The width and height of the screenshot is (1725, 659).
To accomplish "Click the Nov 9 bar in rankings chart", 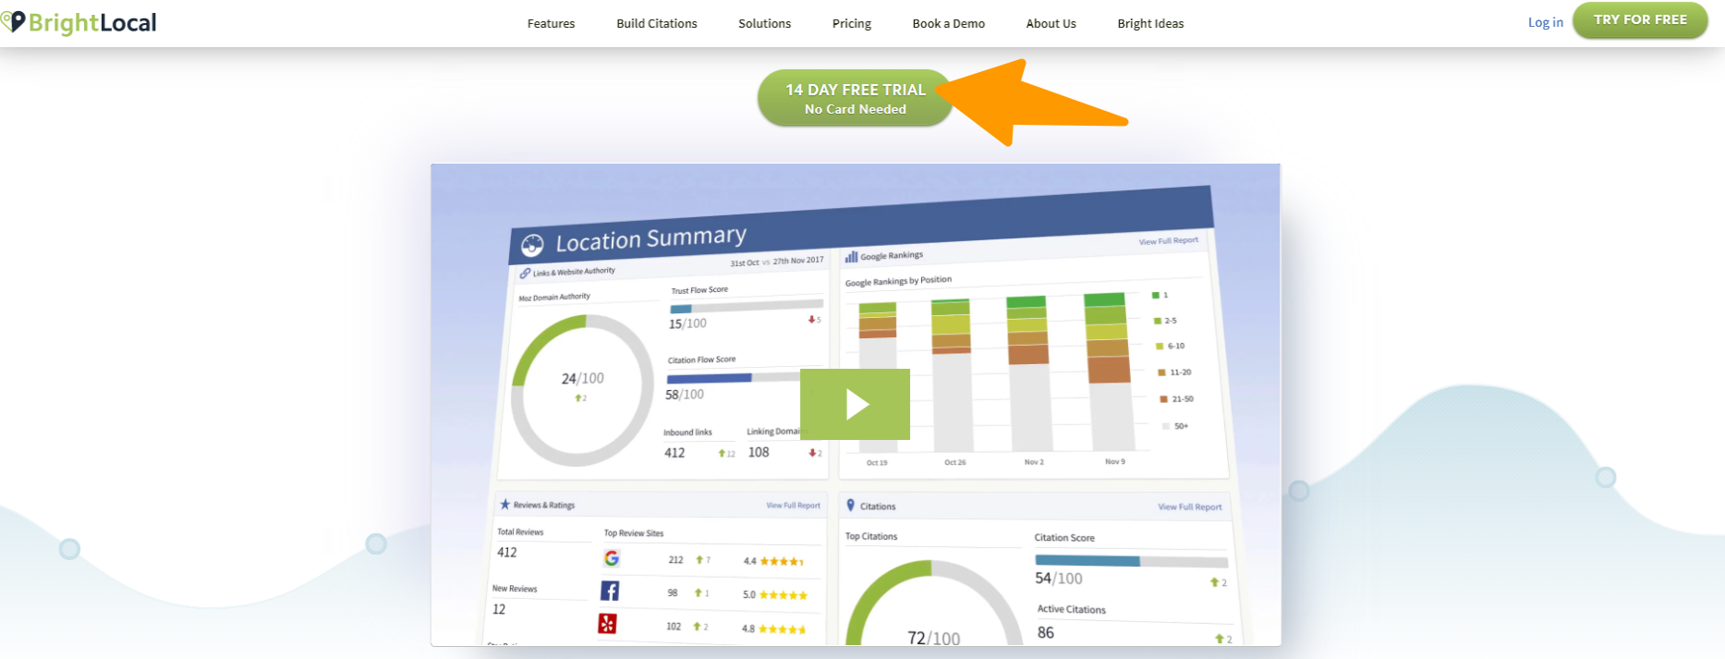I will pos(1110,372).
